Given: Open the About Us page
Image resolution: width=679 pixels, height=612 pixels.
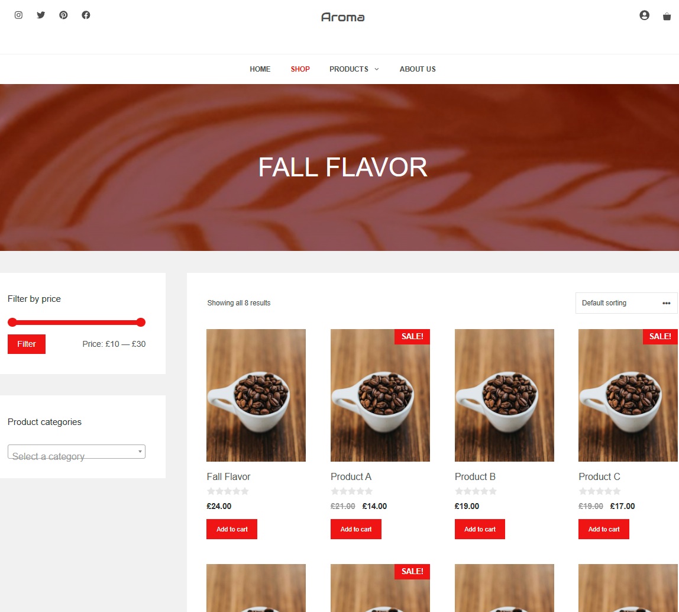Looking at the screenshot, I should (418, 69).
